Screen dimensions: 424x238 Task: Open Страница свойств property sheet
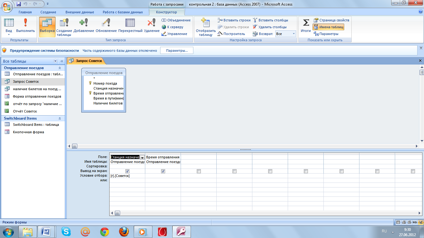pos(331,20)
